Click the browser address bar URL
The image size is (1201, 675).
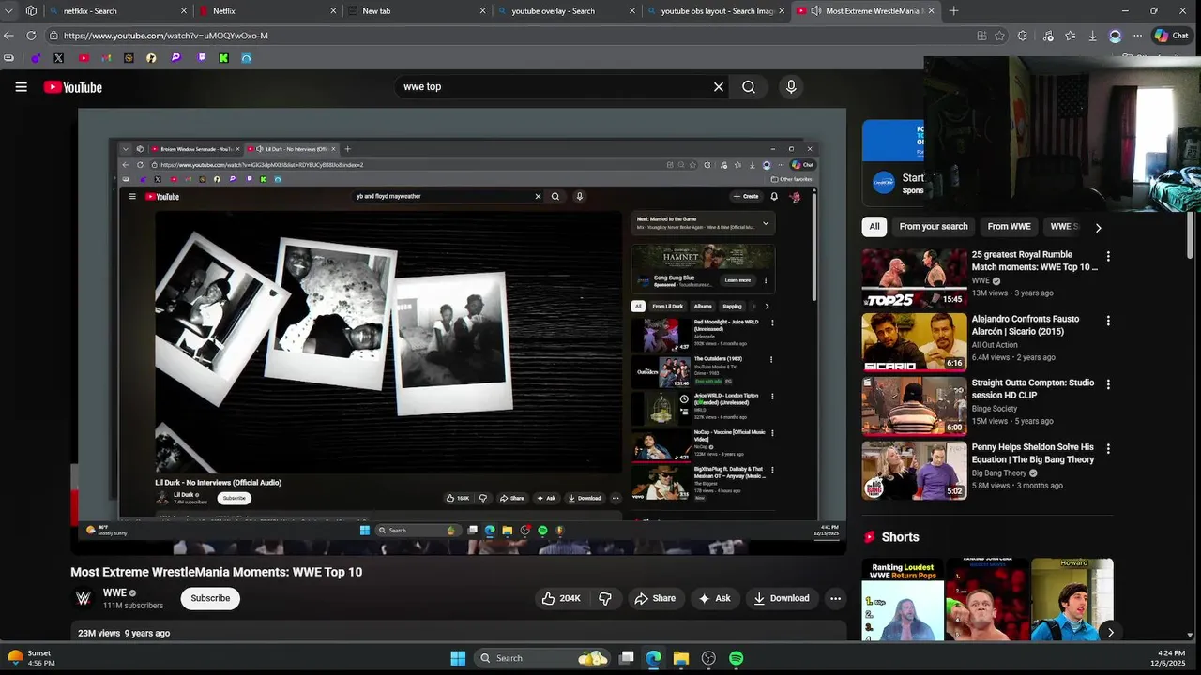coord(166,36)
